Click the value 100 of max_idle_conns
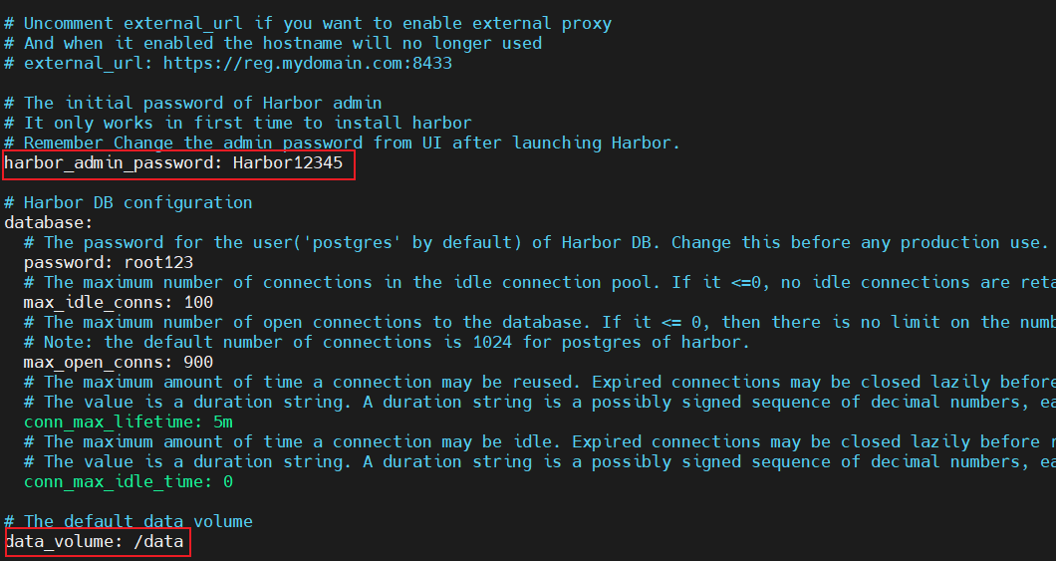 [198, 302]
